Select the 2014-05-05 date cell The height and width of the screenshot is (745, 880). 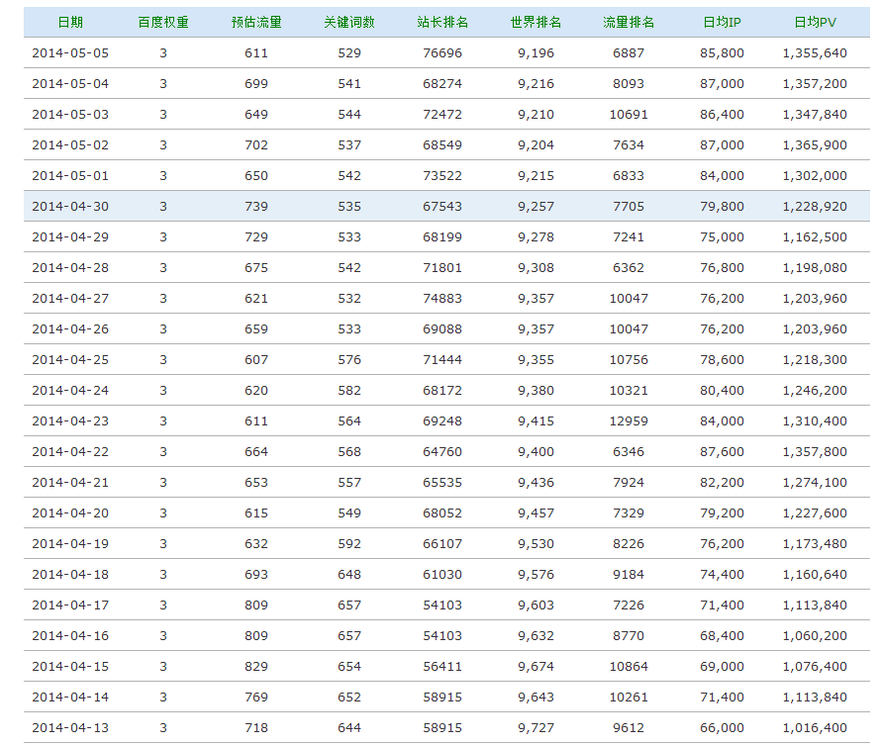coord(70,52)
